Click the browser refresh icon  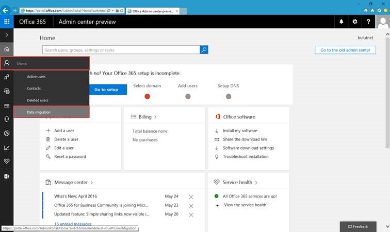pyautogui.click(x=122, y=11)
